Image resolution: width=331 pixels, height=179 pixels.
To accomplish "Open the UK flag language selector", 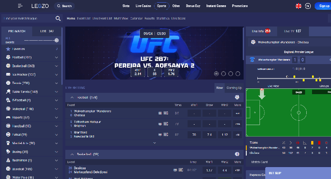I will click(x=298, y=6).
